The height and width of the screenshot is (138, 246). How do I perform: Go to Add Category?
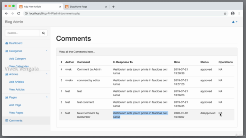[17, 59]
